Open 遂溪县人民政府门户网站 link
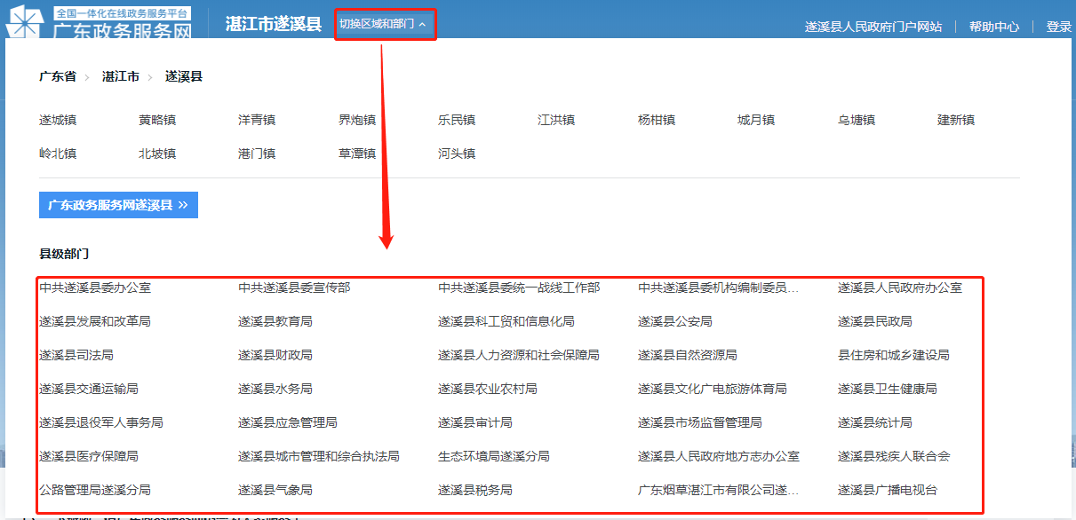 coord(873,27)
